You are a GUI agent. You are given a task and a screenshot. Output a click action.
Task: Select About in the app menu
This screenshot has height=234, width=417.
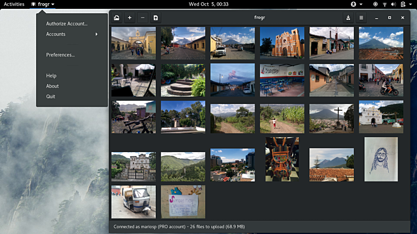pyautogui.click(x=53, y=86)
